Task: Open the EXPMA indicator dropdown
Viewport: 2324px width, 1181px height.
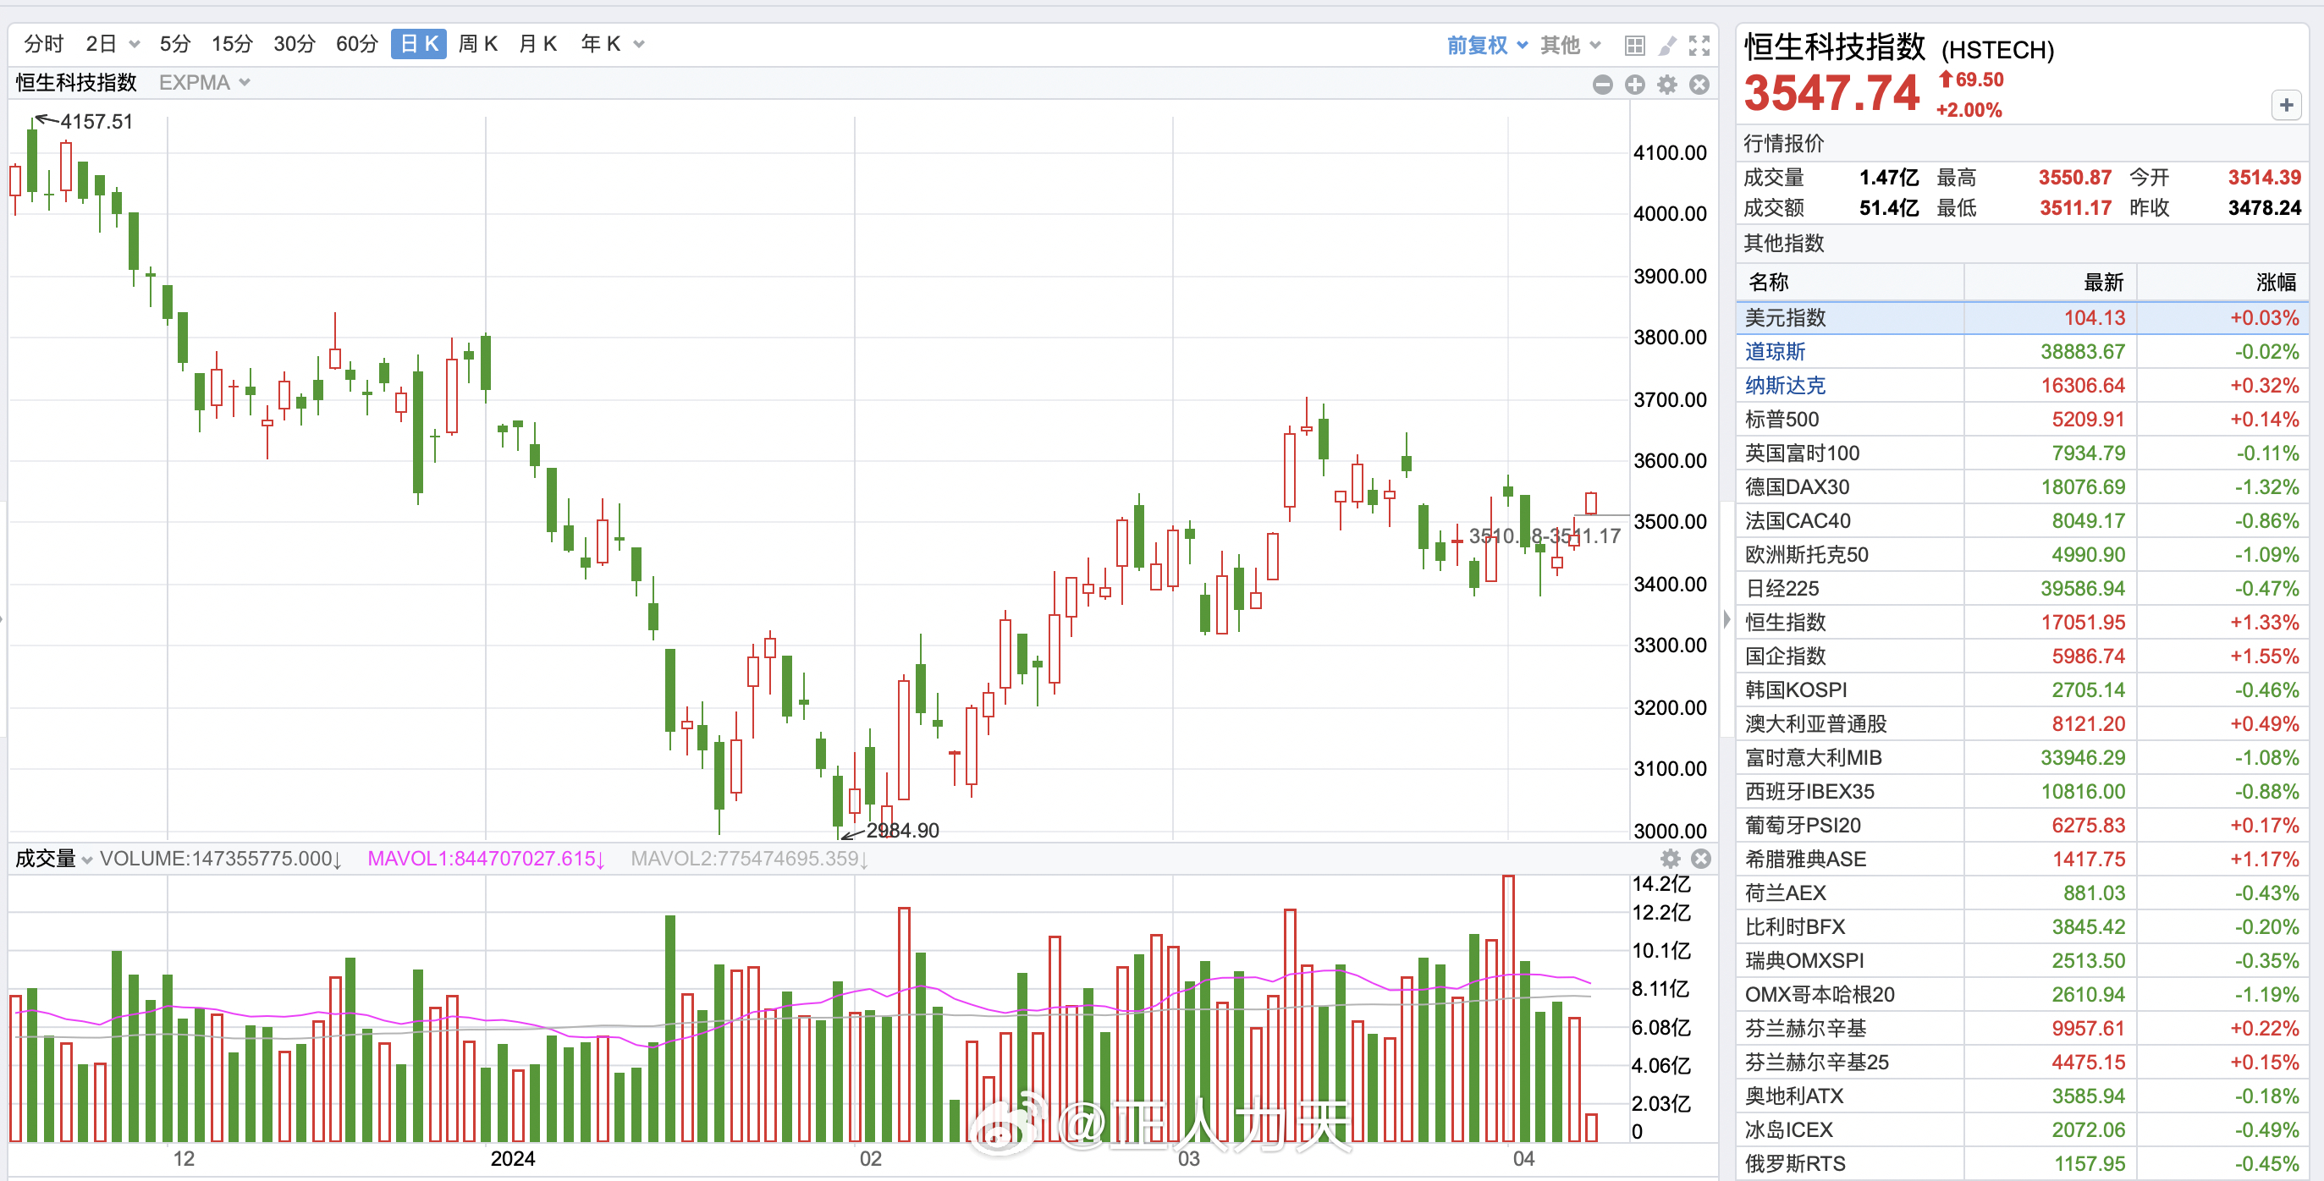Action: (204, 83)
